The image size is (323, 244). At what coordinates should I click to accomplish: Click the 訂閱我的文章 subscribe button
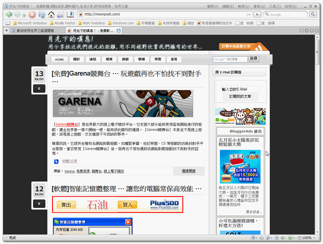pos(240,97)
